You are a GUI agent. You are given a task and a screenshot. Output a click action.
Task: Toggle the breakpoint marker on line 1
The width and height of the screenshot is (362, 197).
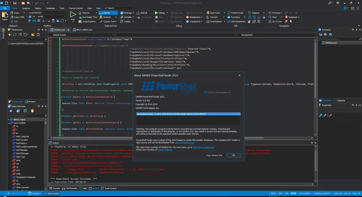click(x=50, y=39)
